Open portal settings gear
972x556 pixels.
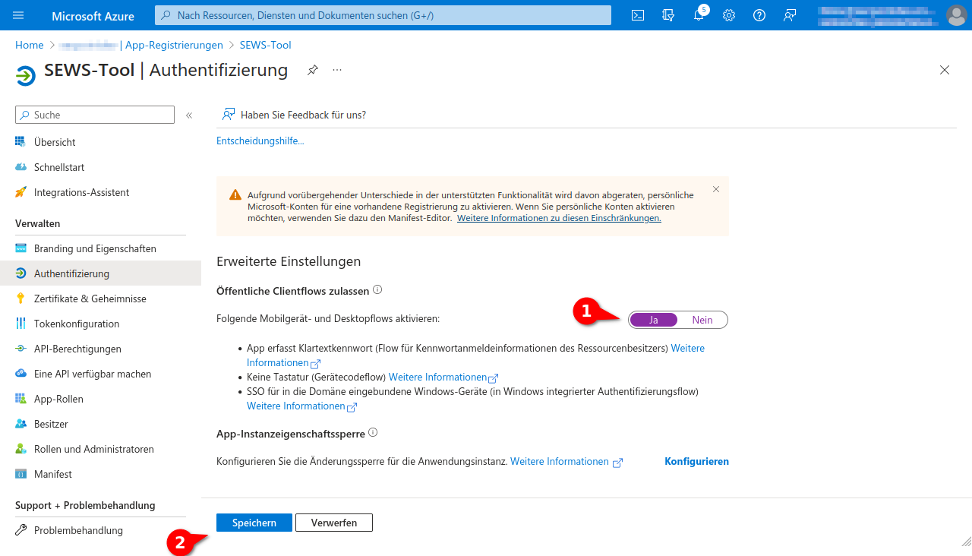coord(729,15)
